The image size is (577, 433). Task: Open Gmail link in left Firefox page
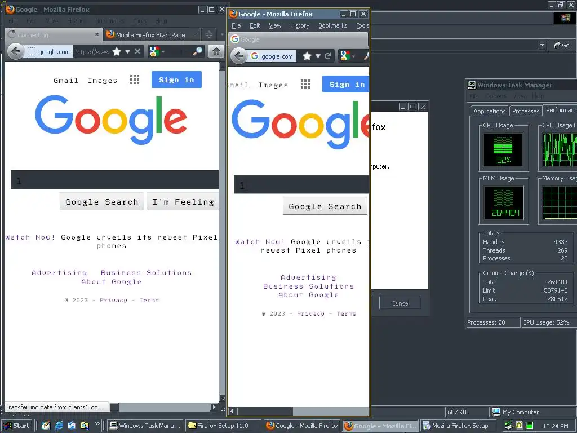66,80
